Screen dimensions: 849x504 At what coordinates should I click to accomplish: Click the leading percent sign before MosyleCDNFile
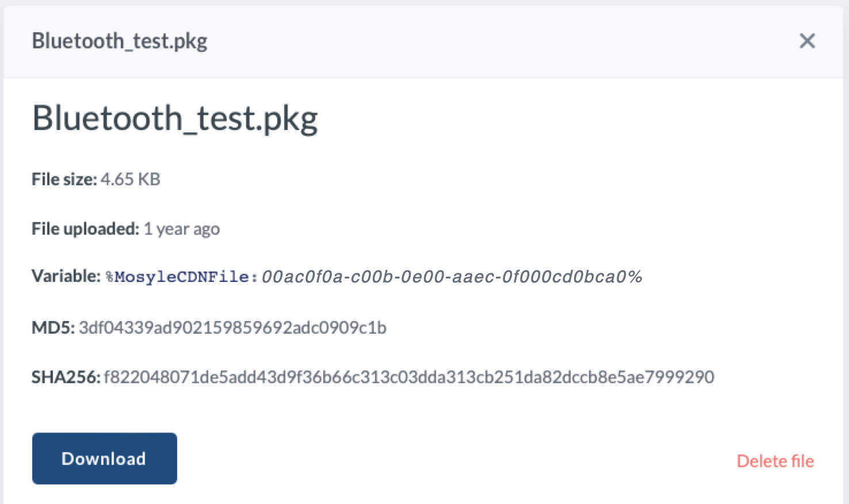click(x=110, y=277)
